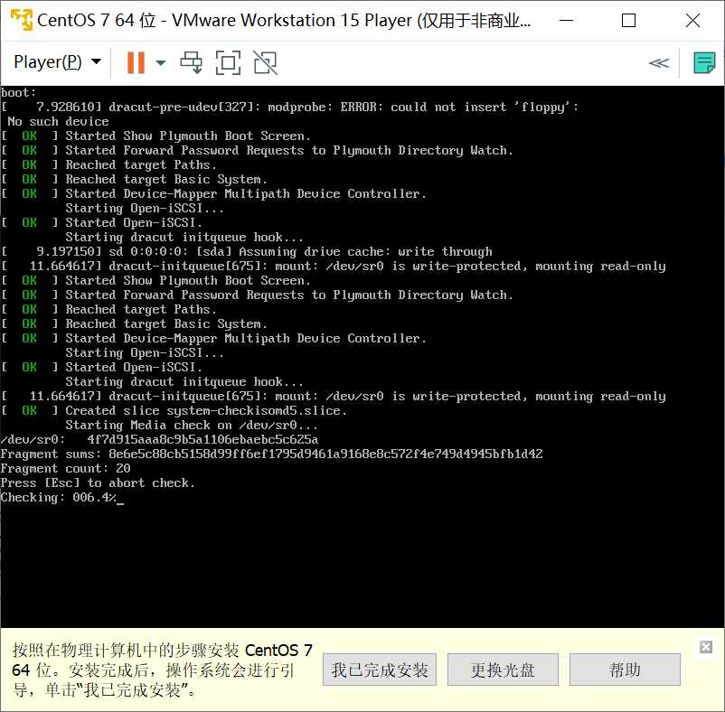725x712 pixels.
Task: Click the VMware title bar app icon
Action: (22, 20)
